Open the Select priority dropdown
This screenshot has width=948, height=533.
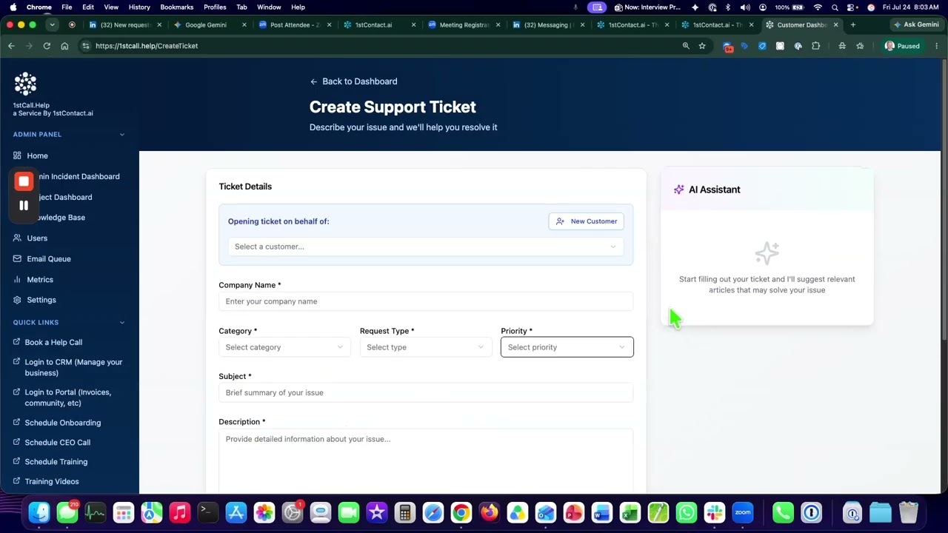[567, 347]
